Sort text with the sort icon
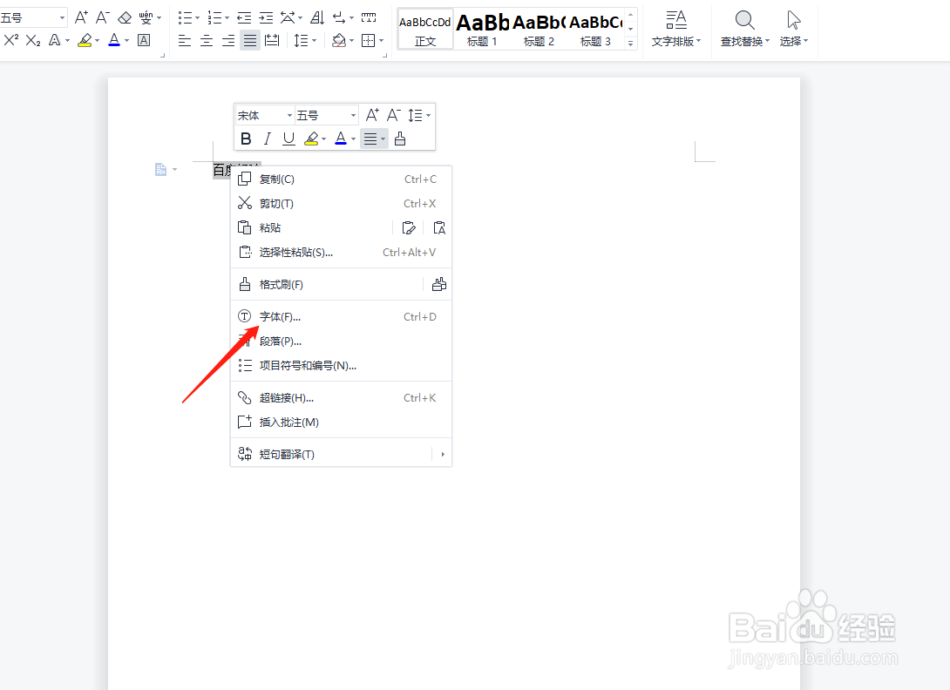The image size is (950, 690). (317, 17)
